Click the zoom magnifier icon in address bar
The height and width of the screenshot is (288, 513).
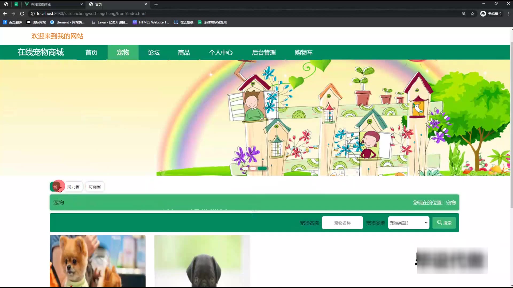click(x=464, y=14)
